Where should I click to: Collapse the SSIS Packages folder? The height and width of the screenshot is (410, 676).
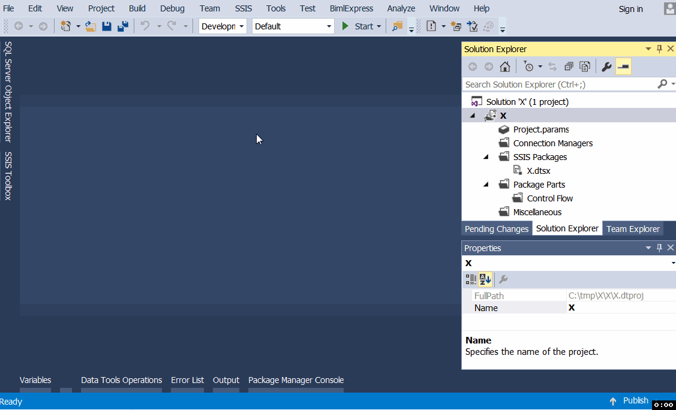[486, 156]
